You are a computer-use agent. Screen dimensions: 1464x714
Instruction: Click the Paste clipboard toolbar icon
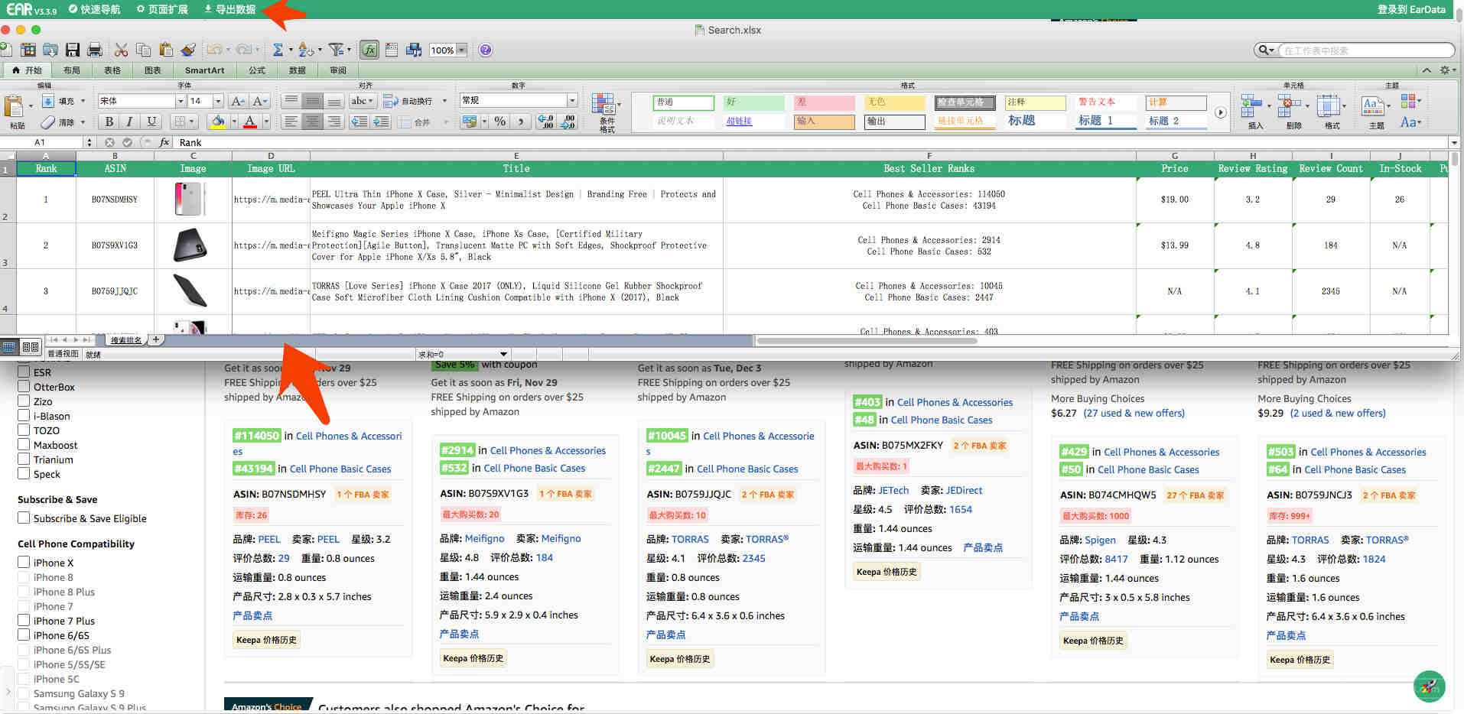(x=165, y=50)
